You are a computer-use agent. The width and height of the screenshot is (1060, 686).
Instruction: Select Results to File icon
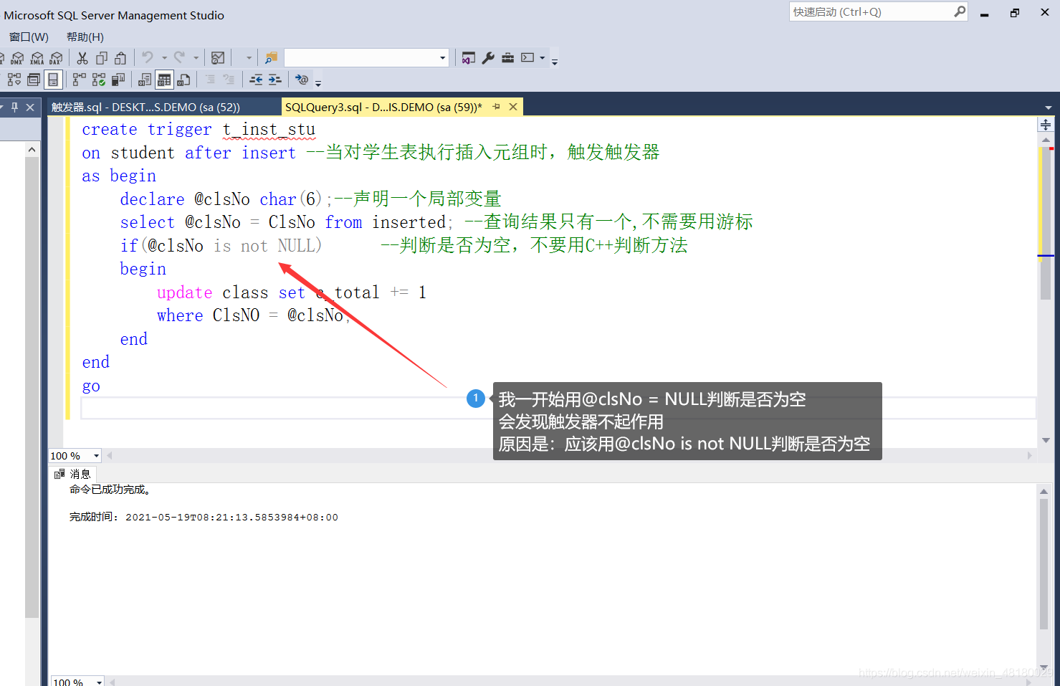point(183,80)
